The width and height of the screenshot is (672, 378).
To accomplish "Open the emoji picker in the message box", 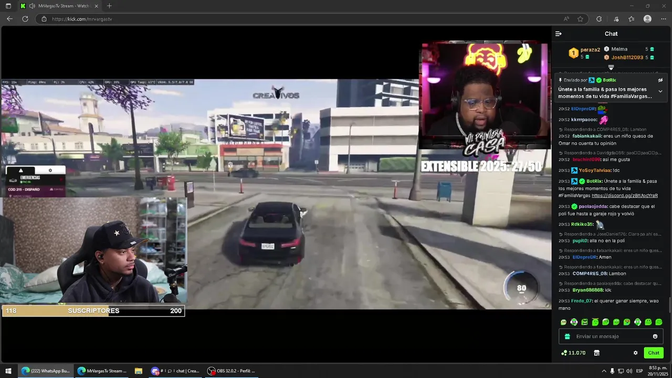I will click(x=655, y=337).
